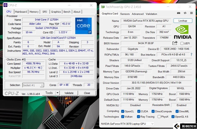Open the GPU selection dropdown in GPU-Z
The width and height of the screenshot is (197, 129).
pos(127,124)
